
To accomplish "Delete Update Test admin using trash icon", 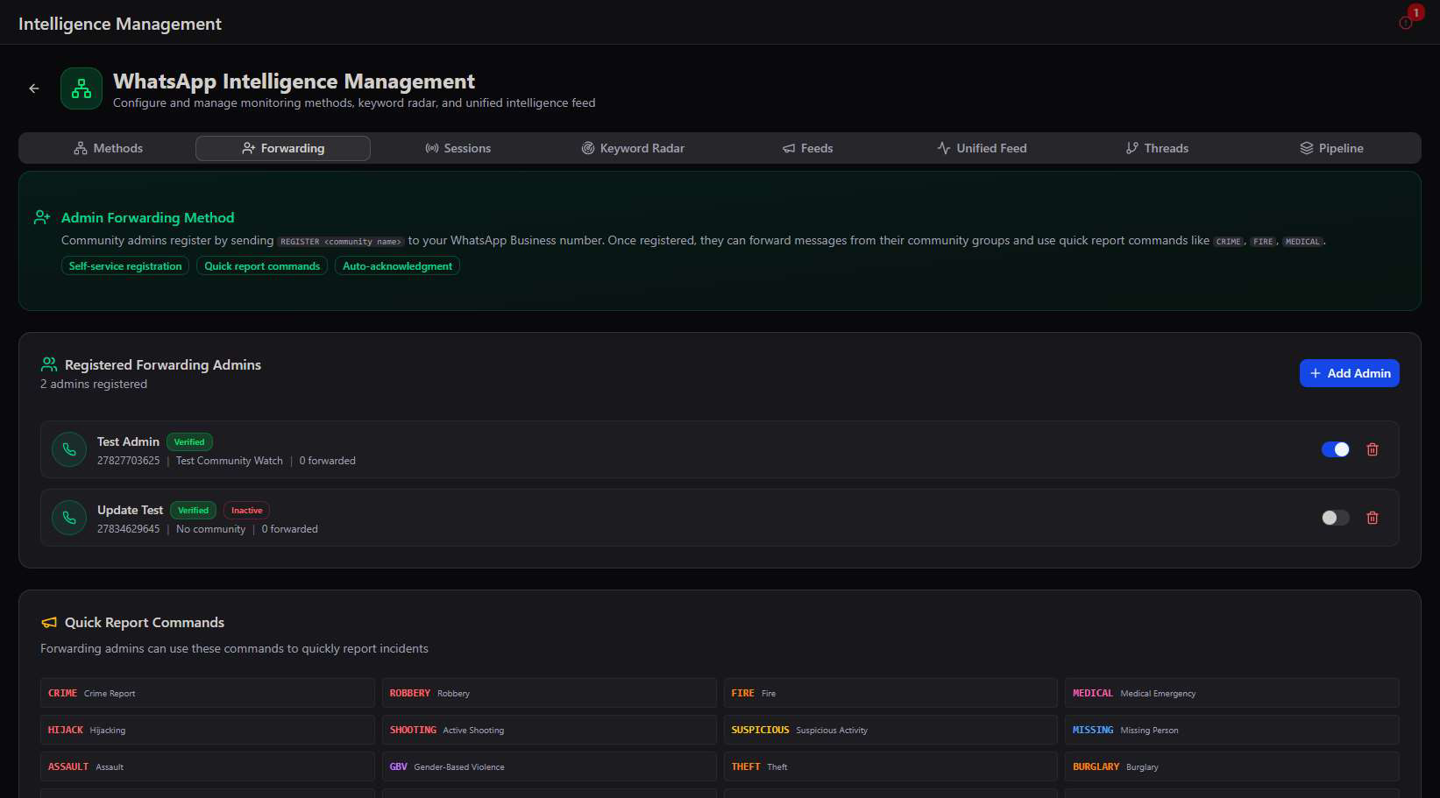I will [x=1373, y=518].
